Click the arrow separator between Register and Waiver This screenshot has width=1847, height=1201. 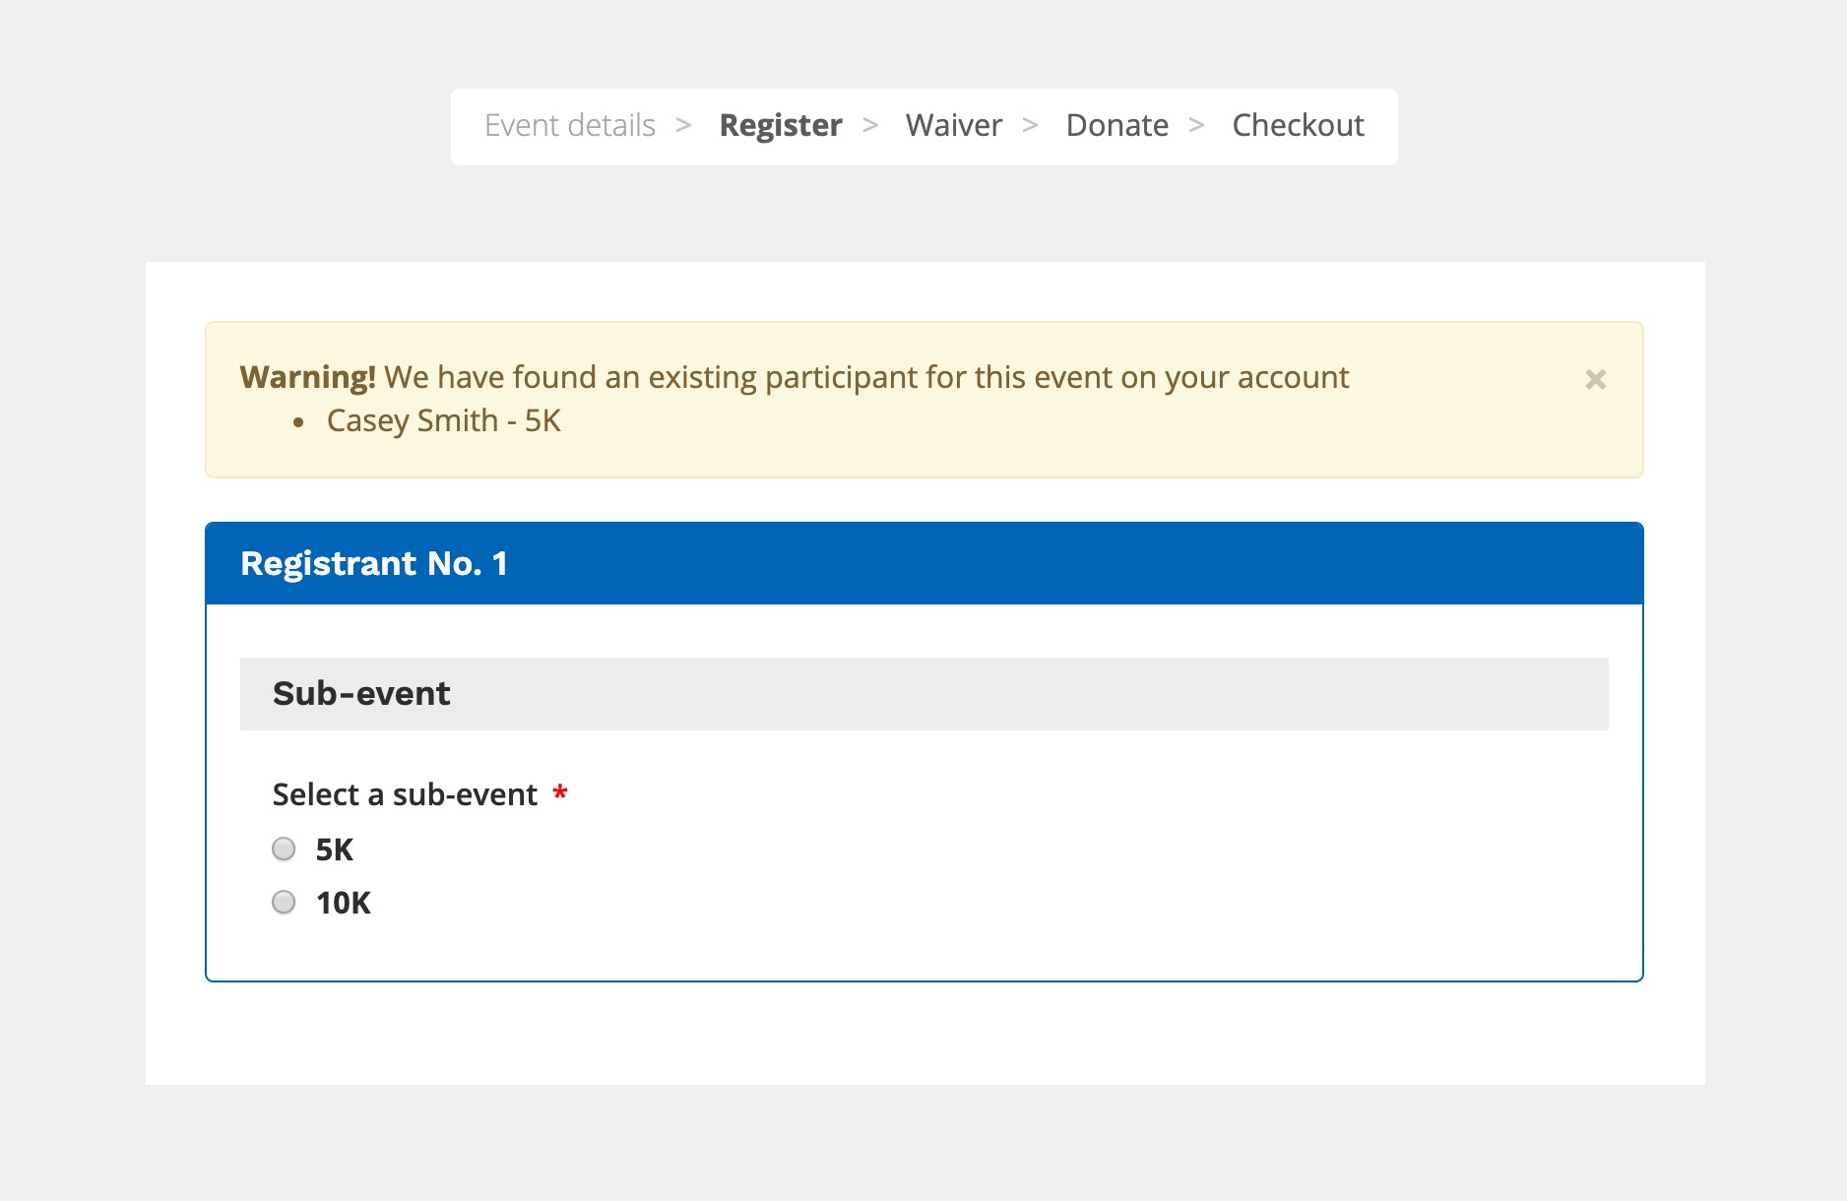[x=870, y=126]
